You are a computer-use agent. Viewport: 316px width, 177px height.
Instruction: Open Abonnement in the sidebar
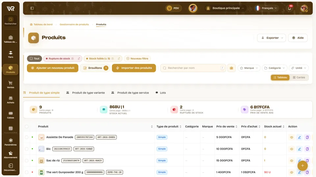(11, 155)
